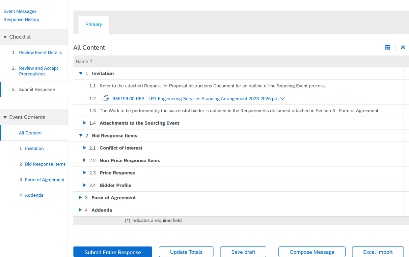The width and height of the screenshot is (409, 257).
Task: Select the Primary tab
Action: tap(93, 24)
